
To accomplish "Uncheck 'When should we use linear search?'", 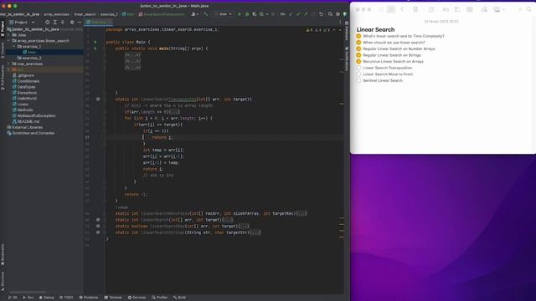I will tap(358, 43).
